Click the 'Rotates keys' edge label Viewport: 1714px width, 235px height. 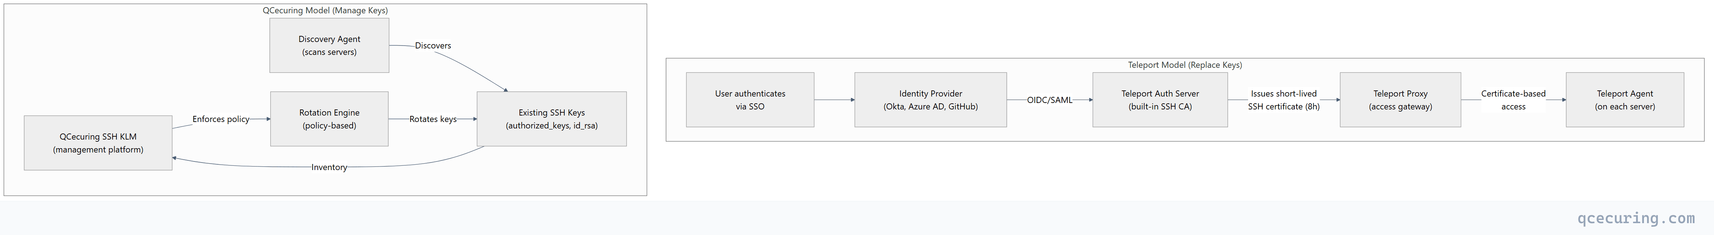433,119
